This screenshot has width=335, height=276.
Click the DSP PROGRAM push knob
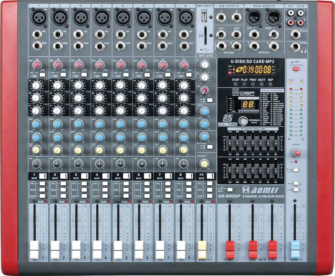(x=243, y=121)
